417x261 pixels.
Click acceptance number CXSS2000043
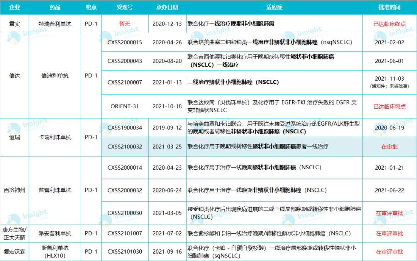click(x=125, y=61)
